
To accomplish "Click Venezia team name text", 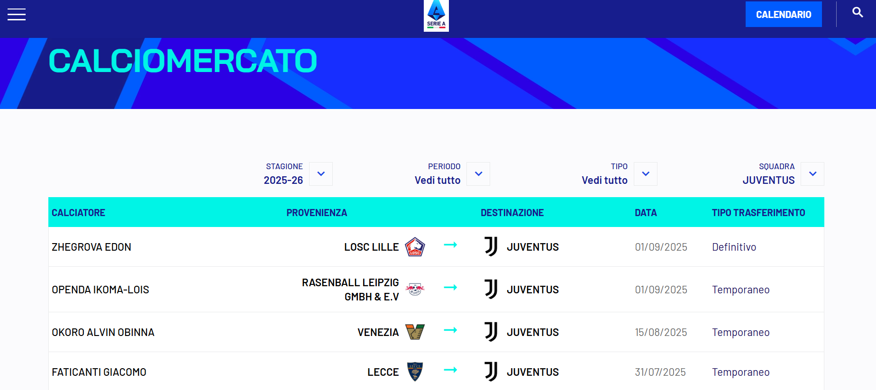I will pyautogui.click(x=378, y=332).
